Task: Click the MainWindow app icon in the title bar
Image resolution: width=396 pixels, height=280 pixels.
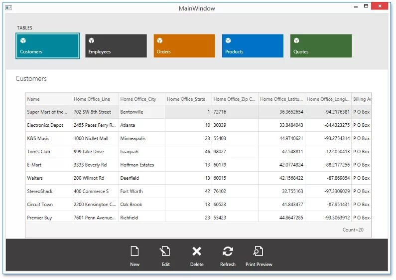Action: pyautogui.click(x=8, y=7)
